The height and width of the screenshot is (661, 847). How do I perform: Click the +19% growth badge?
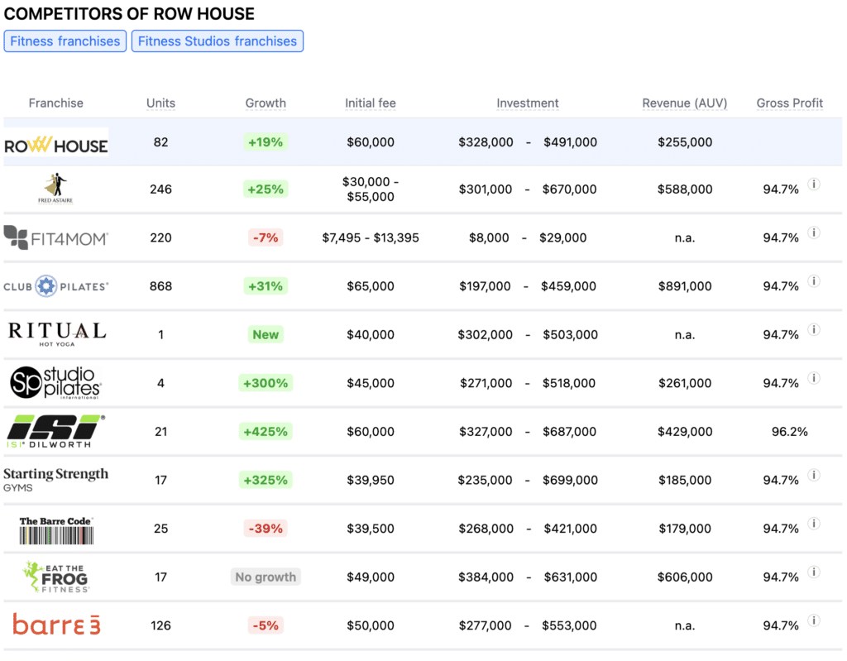click(266, 142)
